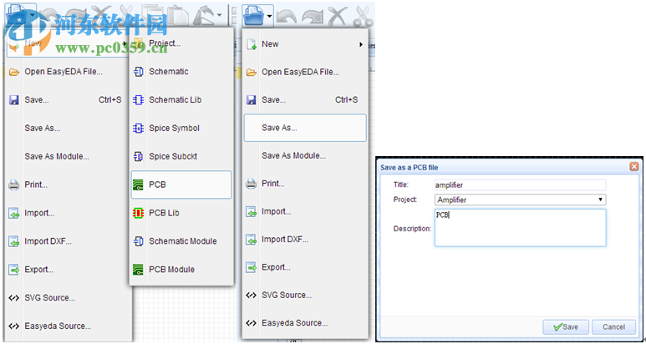The height and width of the screenshot is (344, 646).
Task: Click Export... in the right menu
Action: pos(305,267)
